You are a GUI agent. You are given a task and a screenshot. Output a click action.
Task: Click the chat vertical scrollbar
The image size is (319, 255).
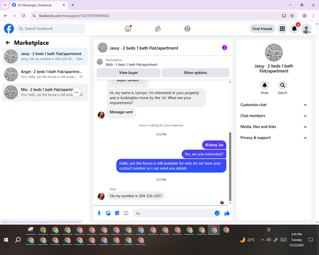coord(230,166)
